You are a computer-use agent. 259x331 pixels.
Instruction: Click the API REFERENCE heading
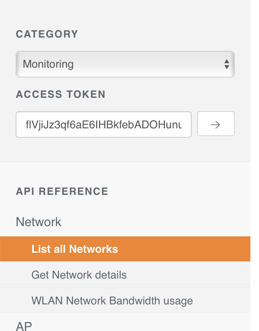[x=62, y=191]
